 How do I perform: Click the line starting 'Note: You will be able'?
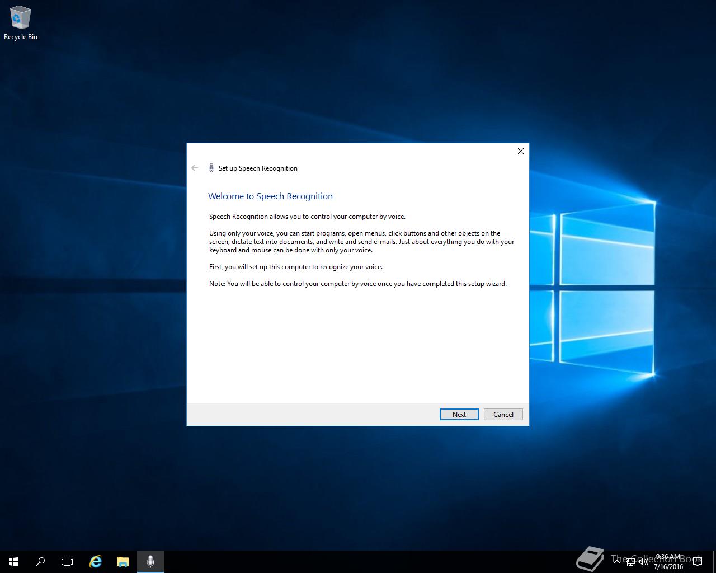358,284
